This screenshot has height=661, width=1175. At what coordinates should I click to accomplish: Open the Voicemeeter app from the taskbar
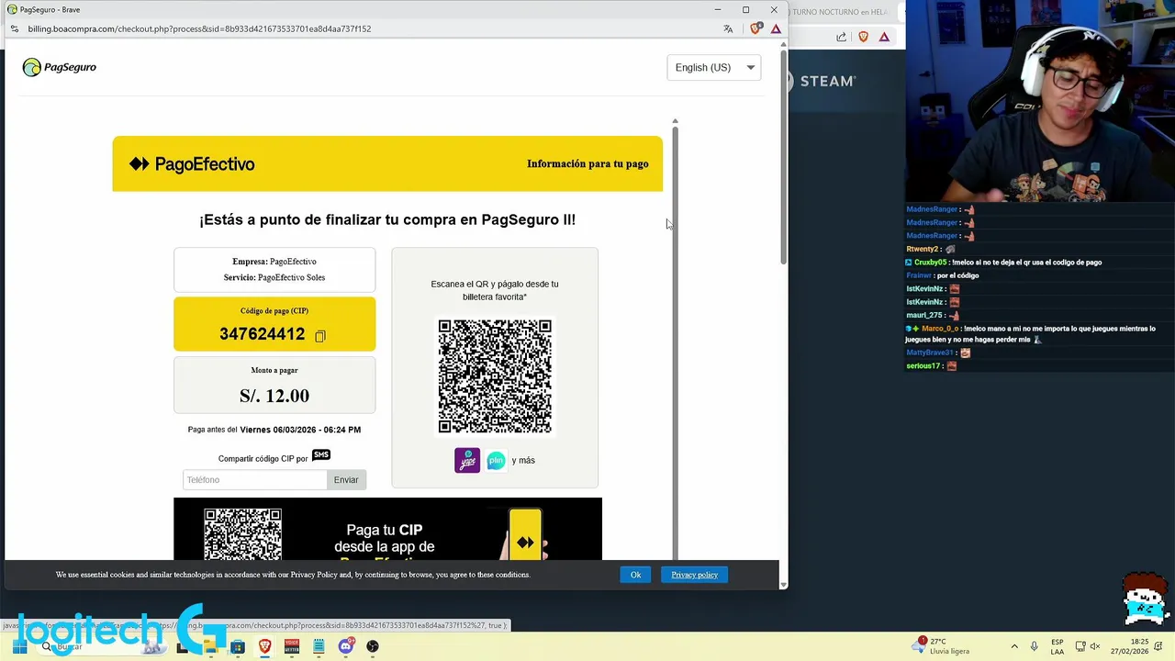tap(292, 646)
